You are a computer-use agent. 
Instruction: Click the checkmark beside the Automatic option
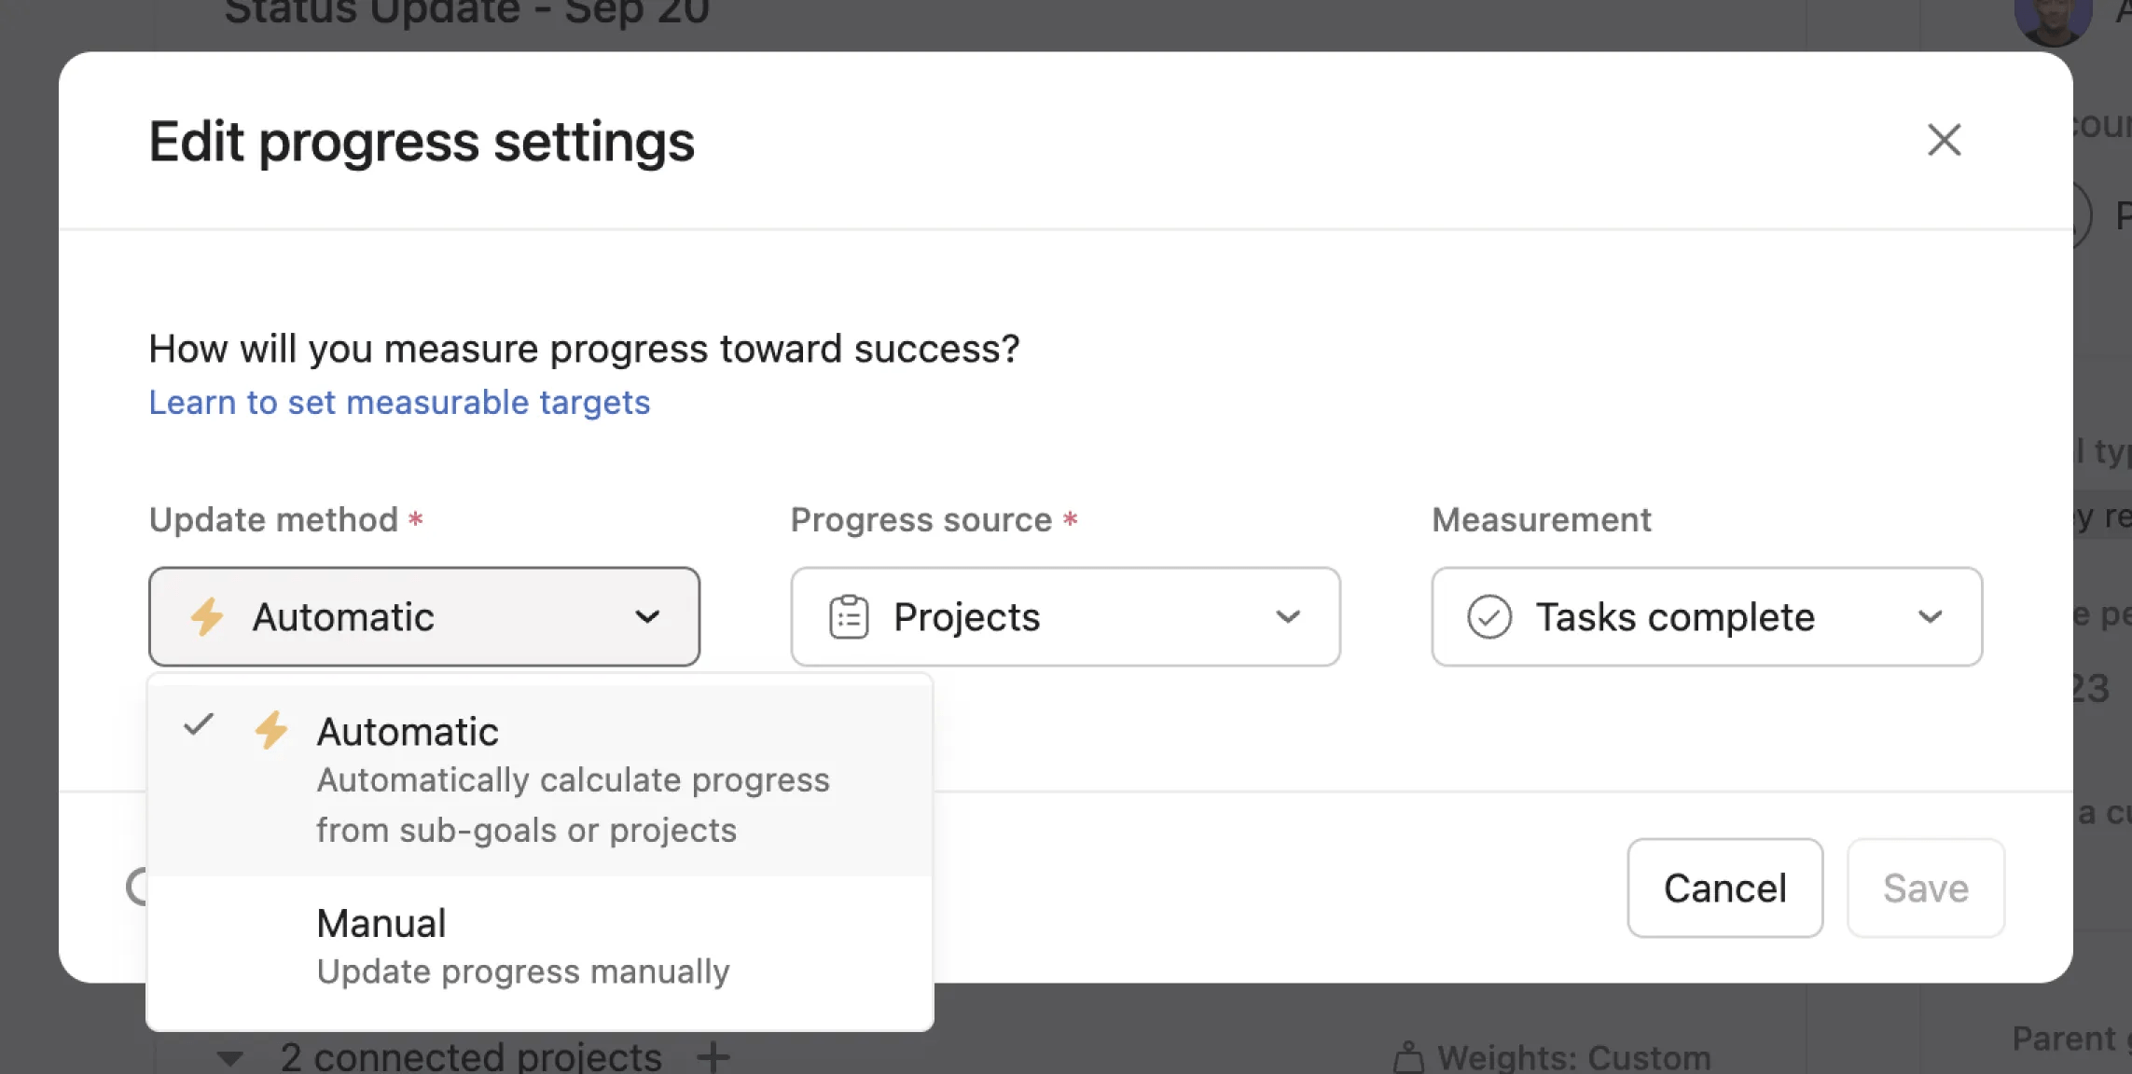(199, 724)
